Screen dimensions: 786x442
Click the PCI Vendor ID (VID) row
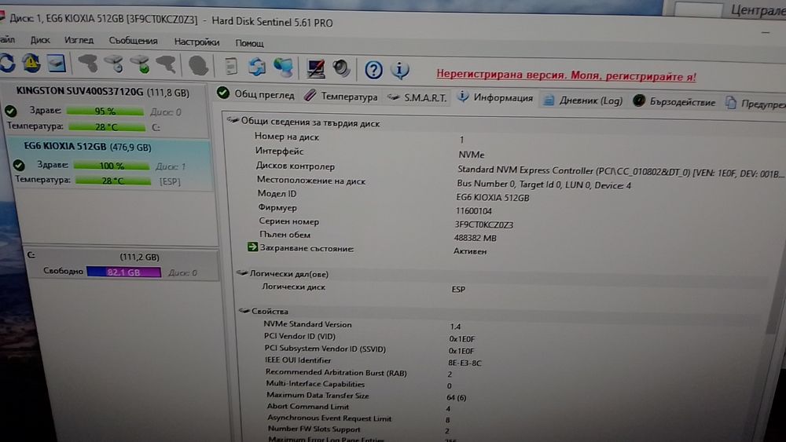506,338
